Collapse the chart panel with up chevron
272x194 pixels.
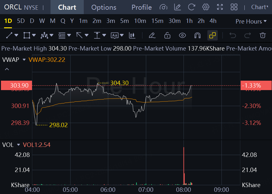tap(7, 69)
